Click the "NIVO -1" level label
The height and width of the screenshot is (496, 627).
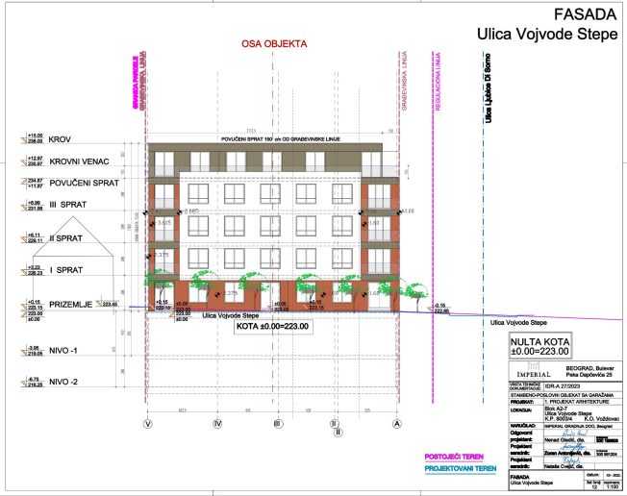pyautogui.click(x=63, y=351)
